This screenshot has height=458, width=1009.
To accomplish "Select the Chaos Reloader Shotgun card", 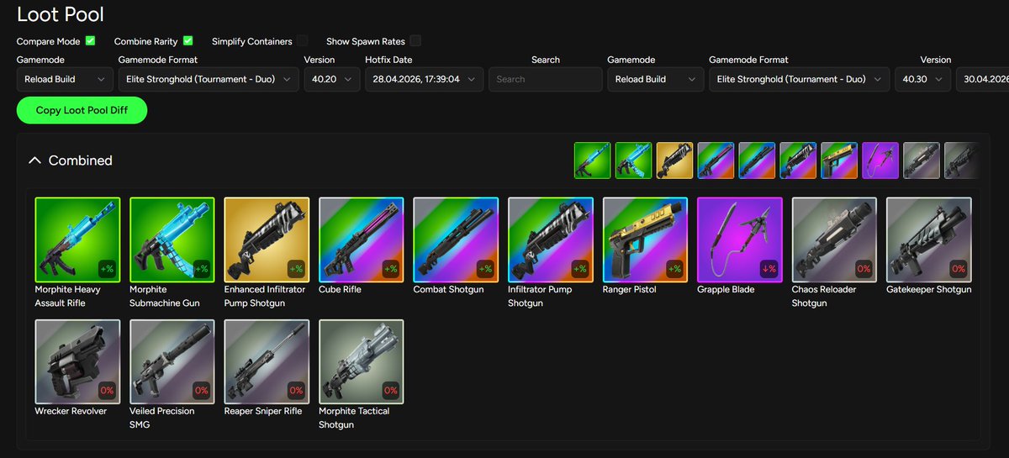I will coord(834,240).
